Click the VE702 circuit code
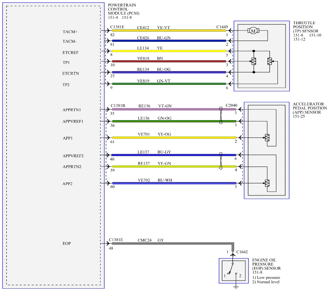 pyautogui.click(x=144, y=180)
